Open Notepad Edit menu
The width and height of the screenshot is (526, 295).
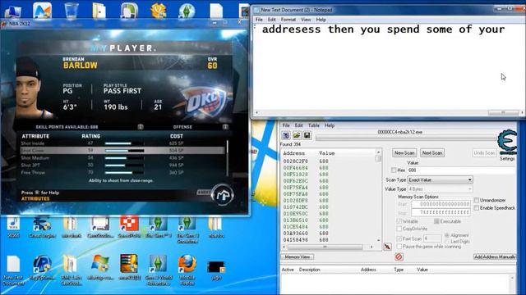pyautogui.click(x=271, y=20)
